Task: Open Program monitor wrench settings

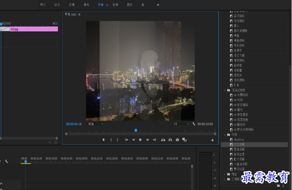Action: [x=194, y=124]
